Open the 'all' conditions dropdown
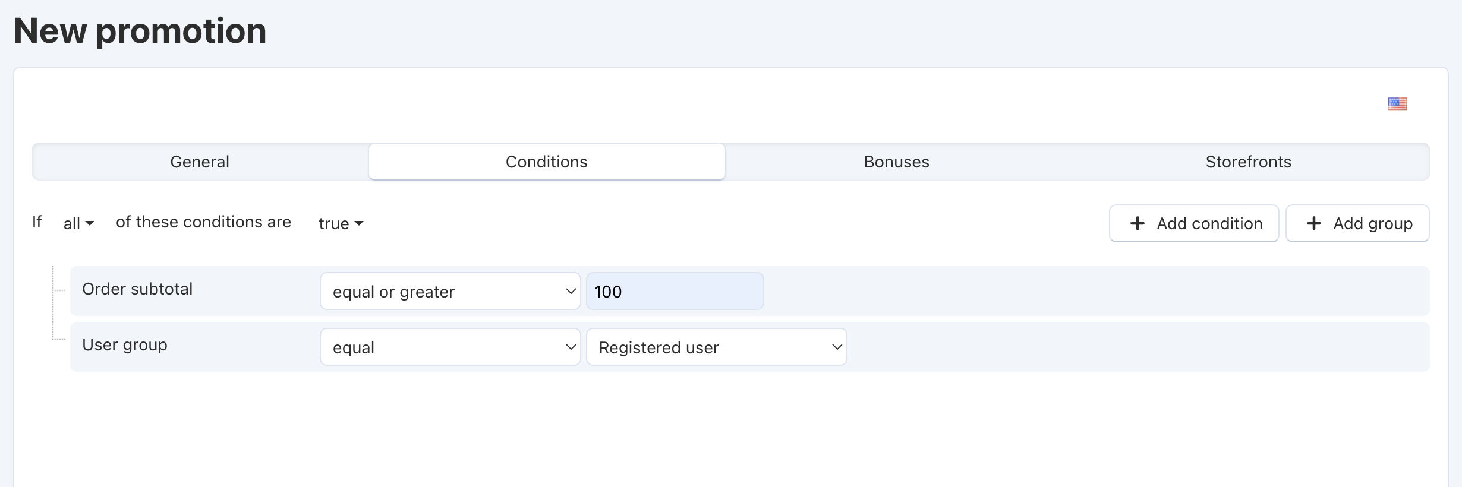Screen dimensions: 1462x487 [78, 223]
